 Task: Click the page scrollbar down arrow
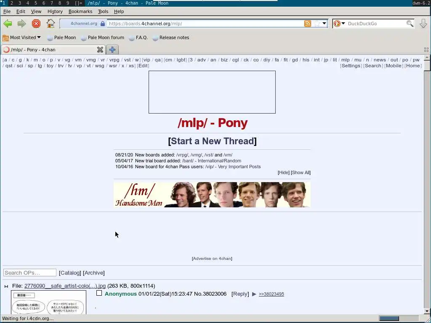(x=427, y=311)
